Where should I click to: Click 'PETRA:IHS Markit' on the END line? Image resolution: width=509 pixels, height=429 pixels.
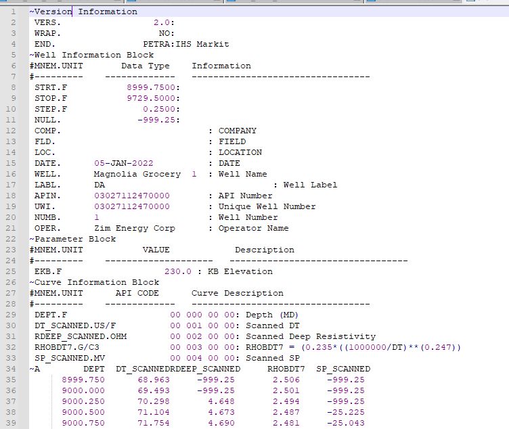tap(186, 44)
